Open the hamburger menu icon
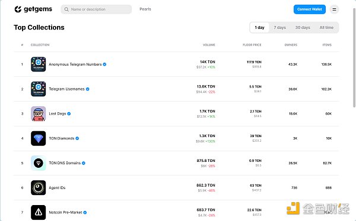The width and height of the screenshot is (356, 221). click(x=334, y=9)
